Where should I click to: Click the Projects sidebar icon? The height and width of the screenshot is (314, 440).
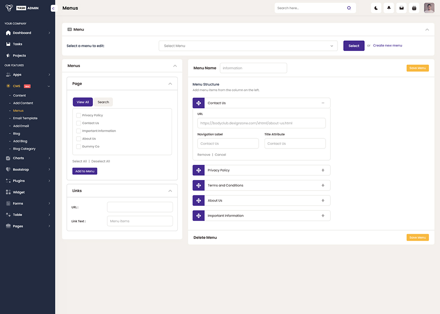(8, 55)
